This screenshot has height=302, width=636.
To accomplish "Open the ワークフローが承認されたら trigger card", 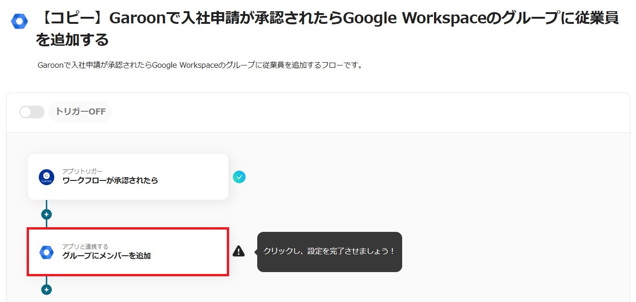I will pyautogui.click(x=128, y=177).
